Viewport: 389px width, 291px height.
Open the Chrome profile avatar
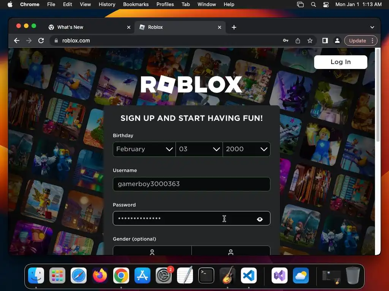tap(337, 41)
